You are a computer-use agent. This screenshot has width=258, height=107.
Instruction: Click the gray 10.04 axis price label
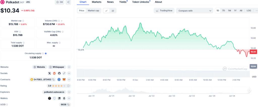(253, 66)
